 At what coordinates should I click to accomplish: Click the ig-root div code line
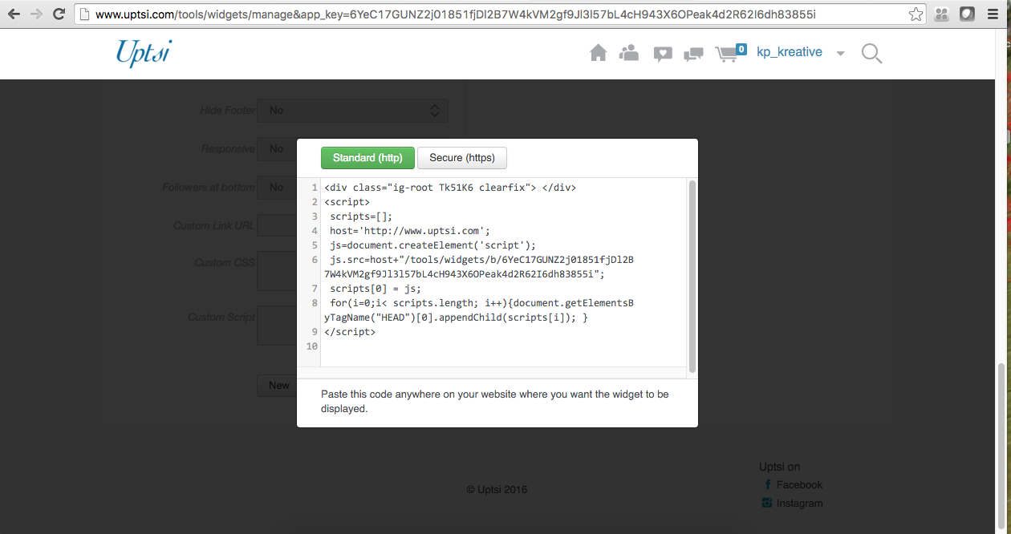[x=450, y=188]
